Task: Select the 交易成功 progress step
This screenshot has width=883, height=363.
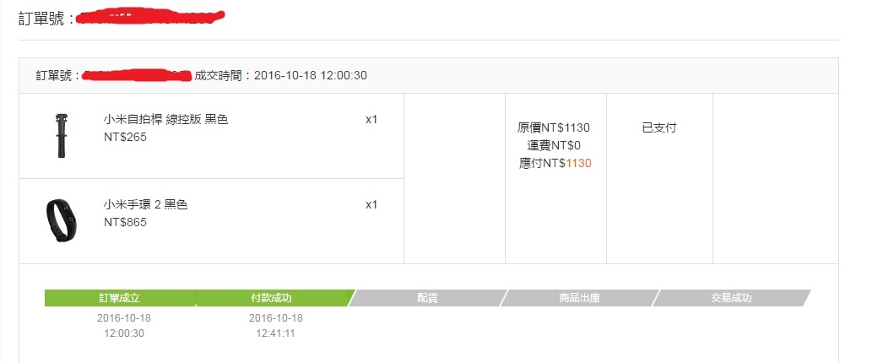Action: (731, 298)
